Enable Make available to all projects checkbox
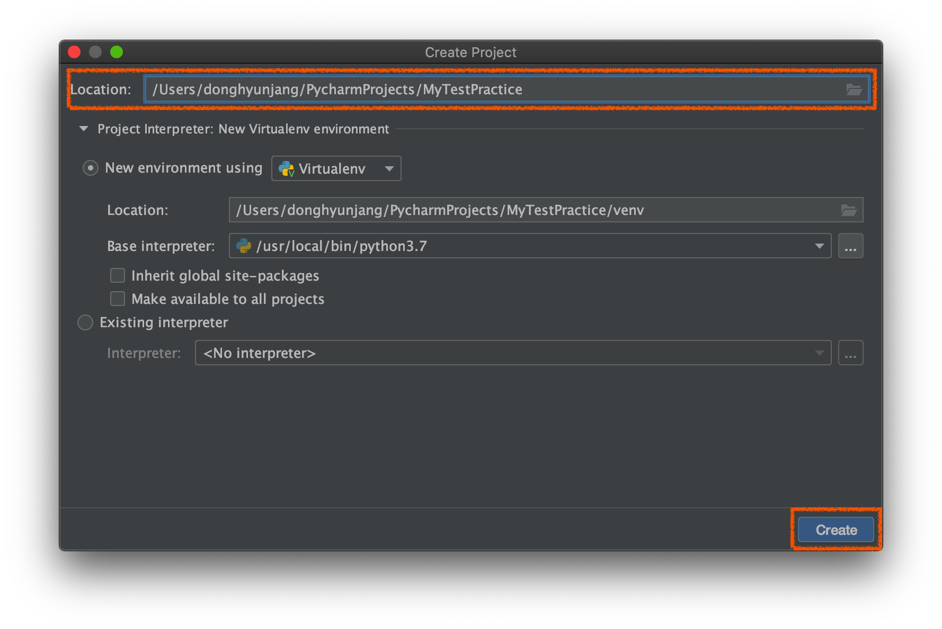The image size is (942, 629). point(118,299)
